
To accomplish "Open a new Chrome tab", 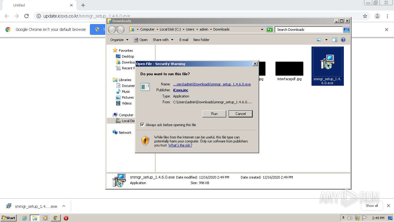I will (83, 5).
